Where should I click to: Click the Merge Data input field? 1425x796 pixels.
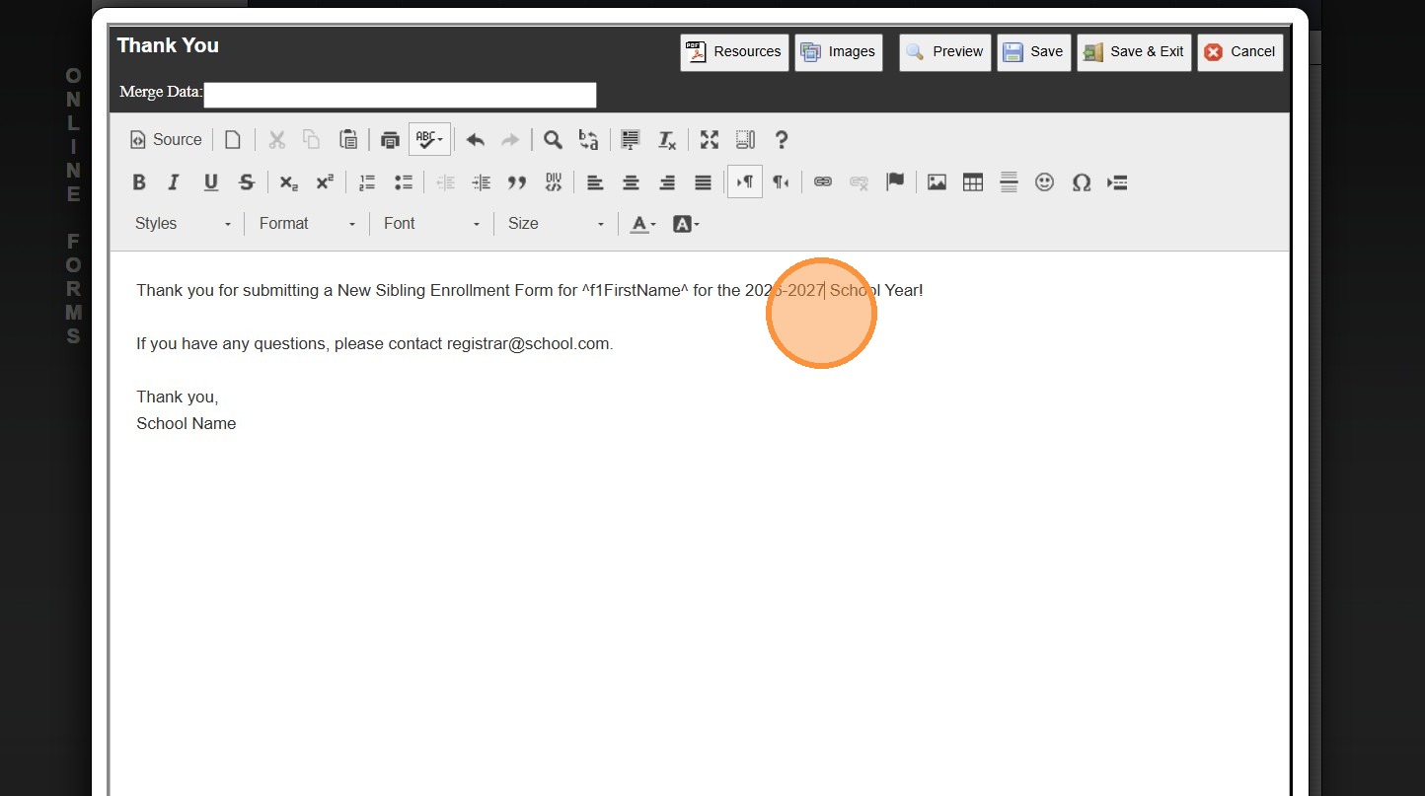400,95
